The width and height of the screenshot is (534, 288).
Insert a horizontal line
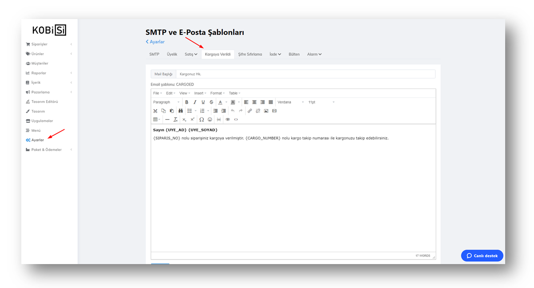167,119
